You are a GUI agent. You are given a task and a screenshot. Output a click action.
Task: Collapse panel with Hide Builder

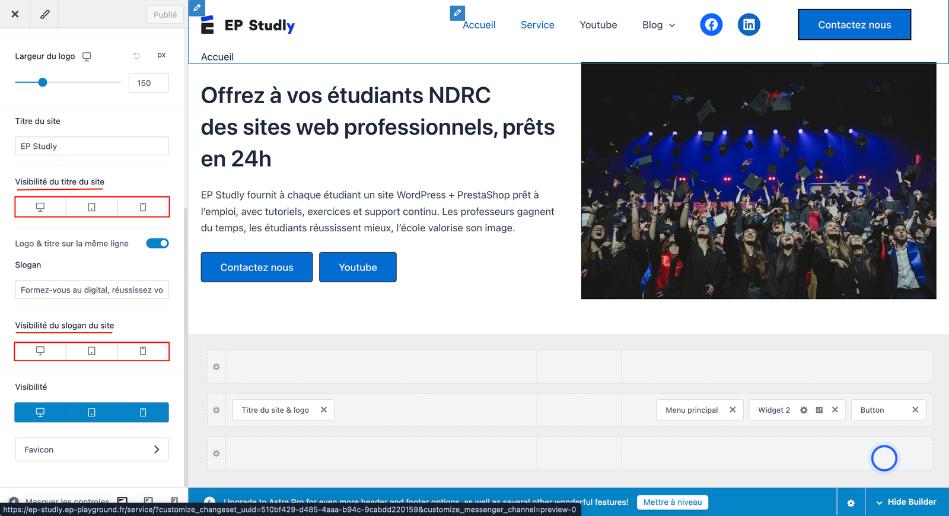tap(906, 502)
